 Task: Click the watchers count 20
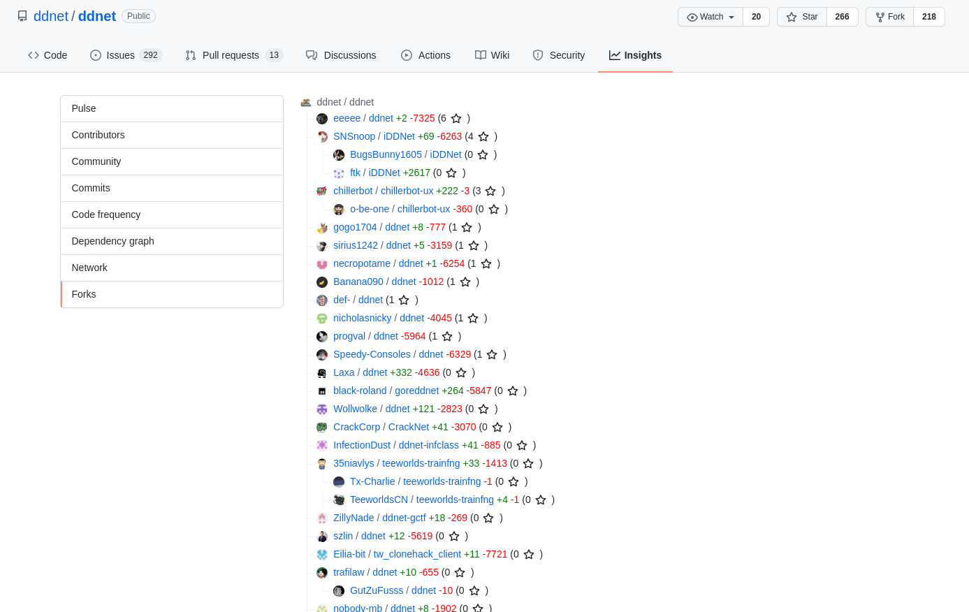pyautogui.click(x=756, y=17)
